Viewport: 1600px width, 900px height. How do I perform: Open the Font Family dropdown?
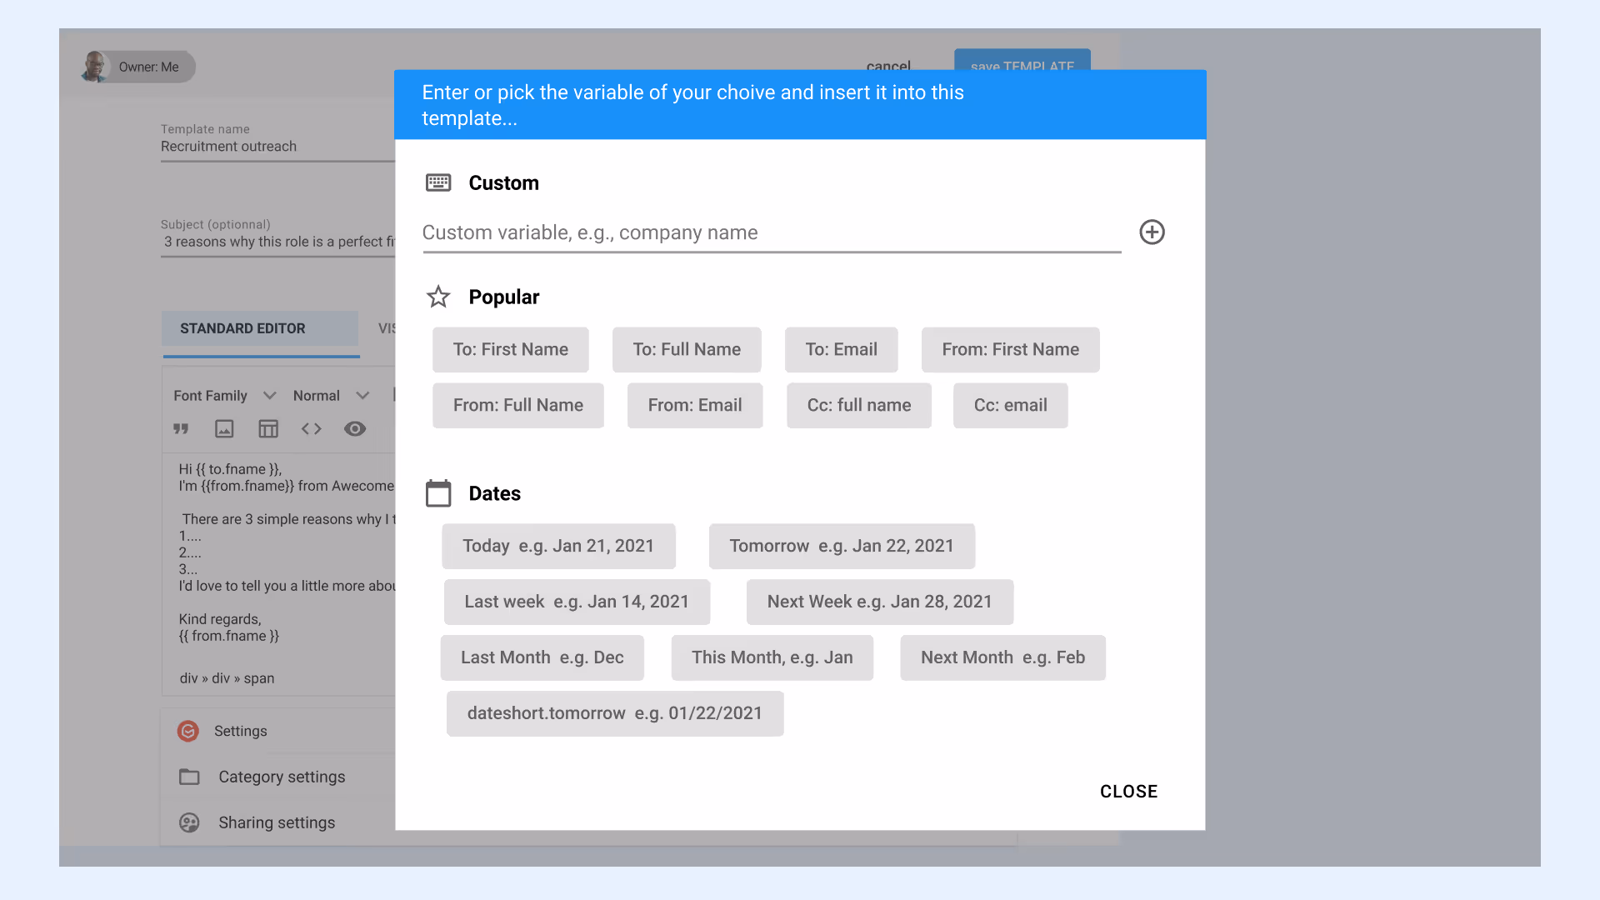pos(223,396)
